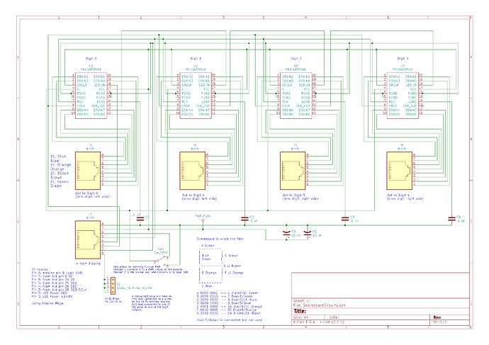Click the 'Lt. Brown' note beside J3

point(60,173)
